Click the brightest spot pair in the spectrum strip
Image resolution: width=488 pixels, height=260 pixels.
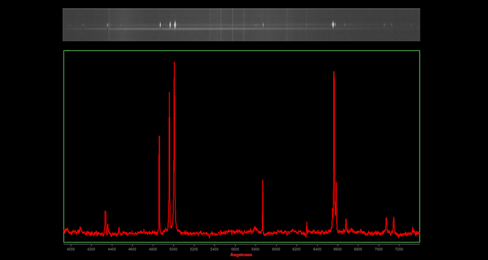click(x=172, y=24)
